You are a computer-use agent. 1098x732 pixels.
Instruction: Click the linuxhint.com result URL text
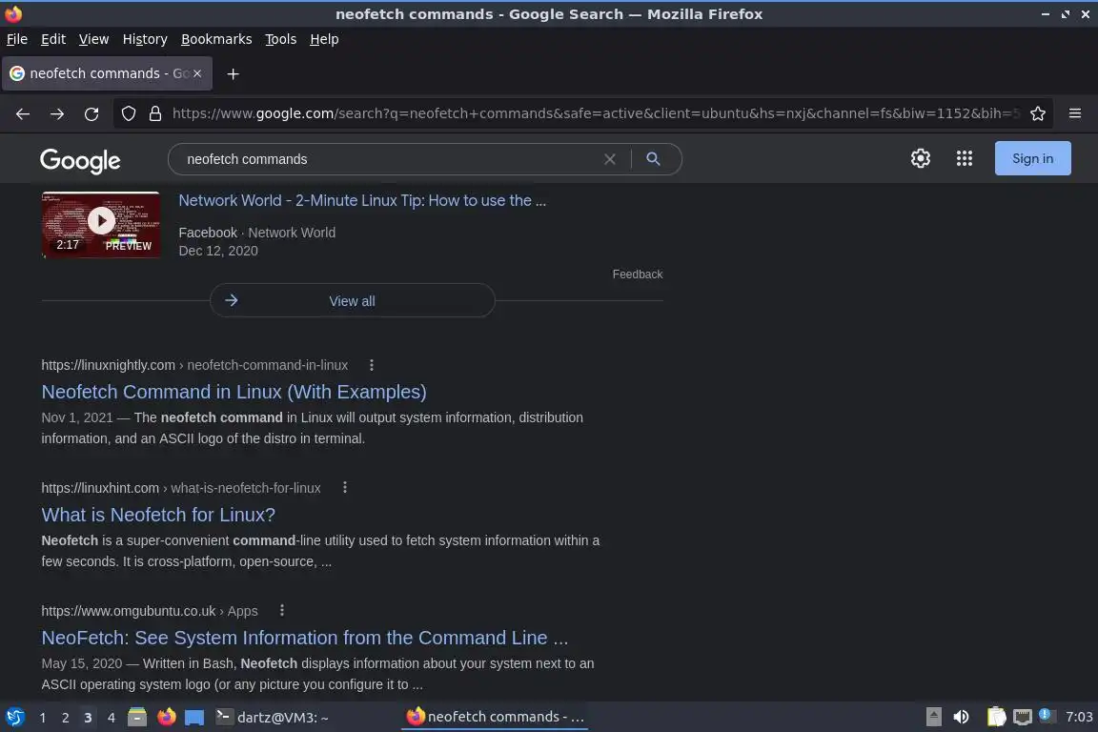click(x=181, y=488)
